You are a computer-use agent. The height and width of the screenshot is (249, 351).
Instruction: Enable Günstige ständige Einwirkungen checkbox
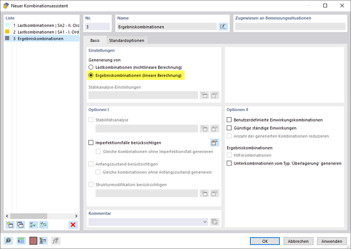(229, 128)
